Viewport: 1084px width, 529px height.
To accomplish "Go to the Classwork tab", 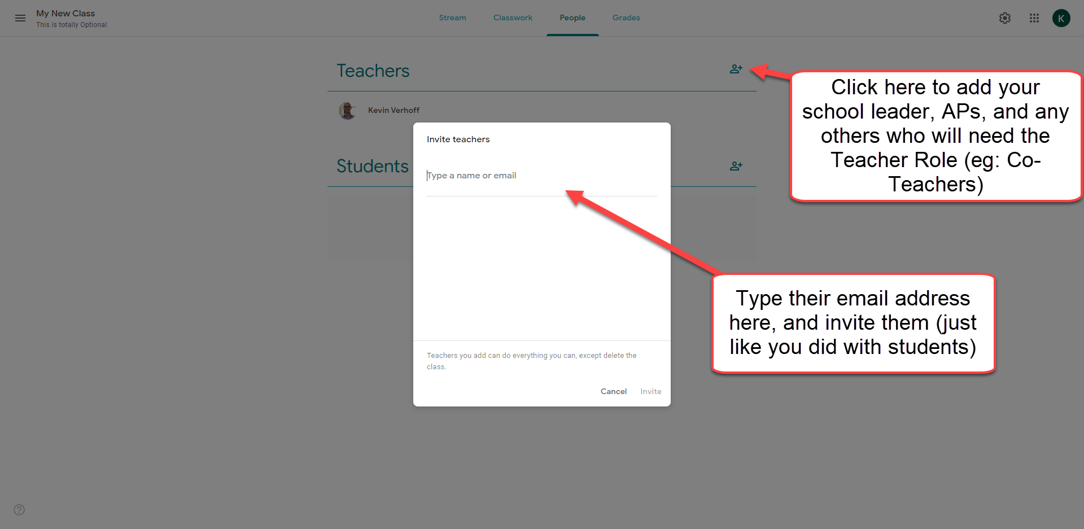I will pos(513,18).
